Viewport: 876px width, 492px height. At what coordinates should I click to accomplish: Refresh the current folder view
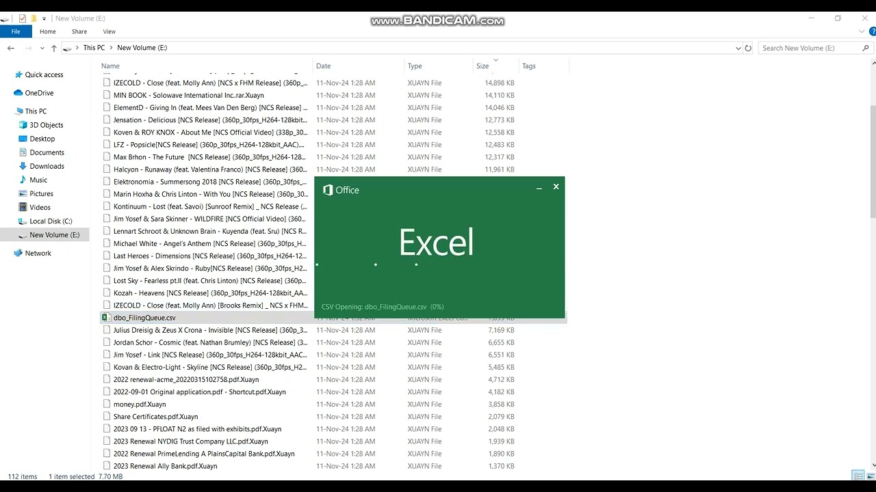[x=748, y=48]
